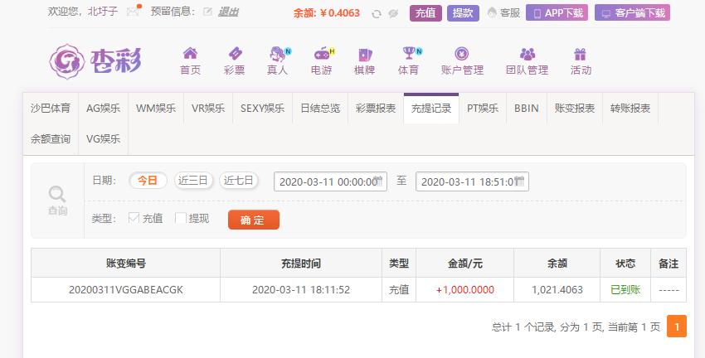Click the end date input field
The width and height of the screenshot is (705, 358).
472,181
